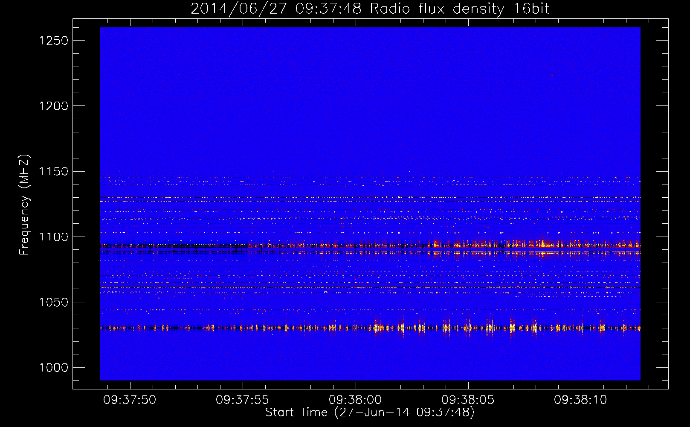Click the 1250 frequency tick label
Screen dimensions: 690x427
(53, 41)
